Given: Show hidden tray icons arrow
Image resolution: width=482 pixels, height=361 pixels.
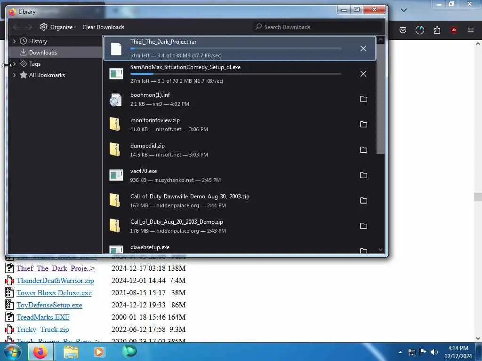Looking at the screenshot, I should point(400,352).
